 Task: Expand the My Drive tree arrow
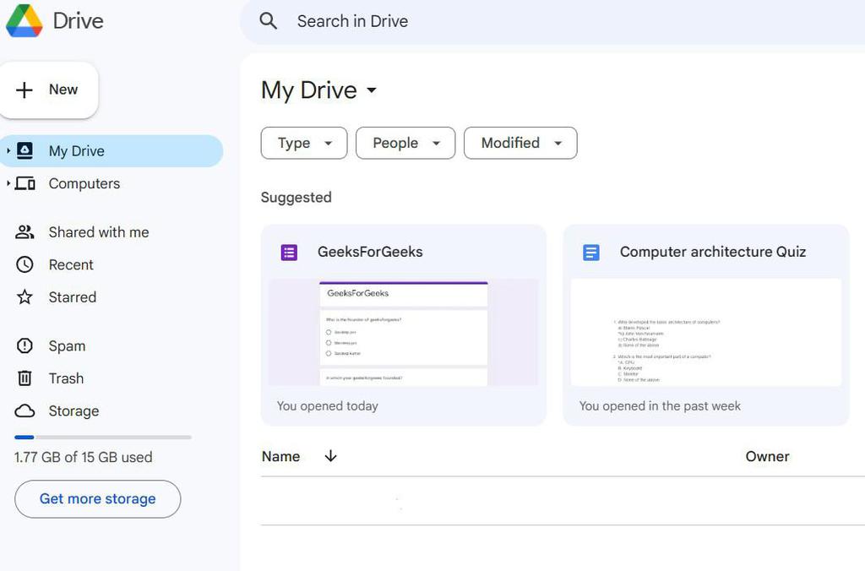click(8, 151)
